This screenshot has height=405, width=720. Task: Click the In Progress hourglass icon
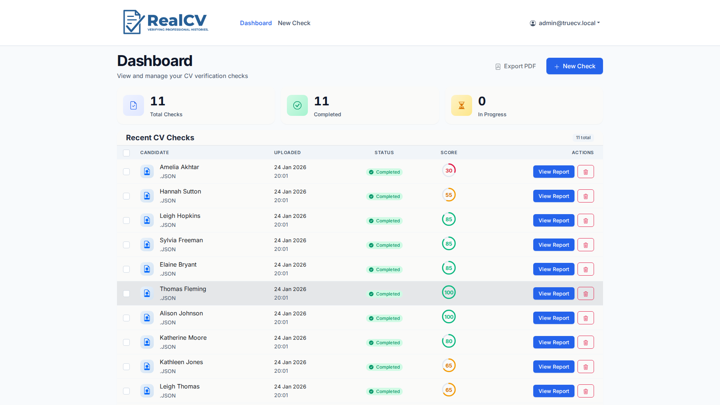[x=461, y=105]
